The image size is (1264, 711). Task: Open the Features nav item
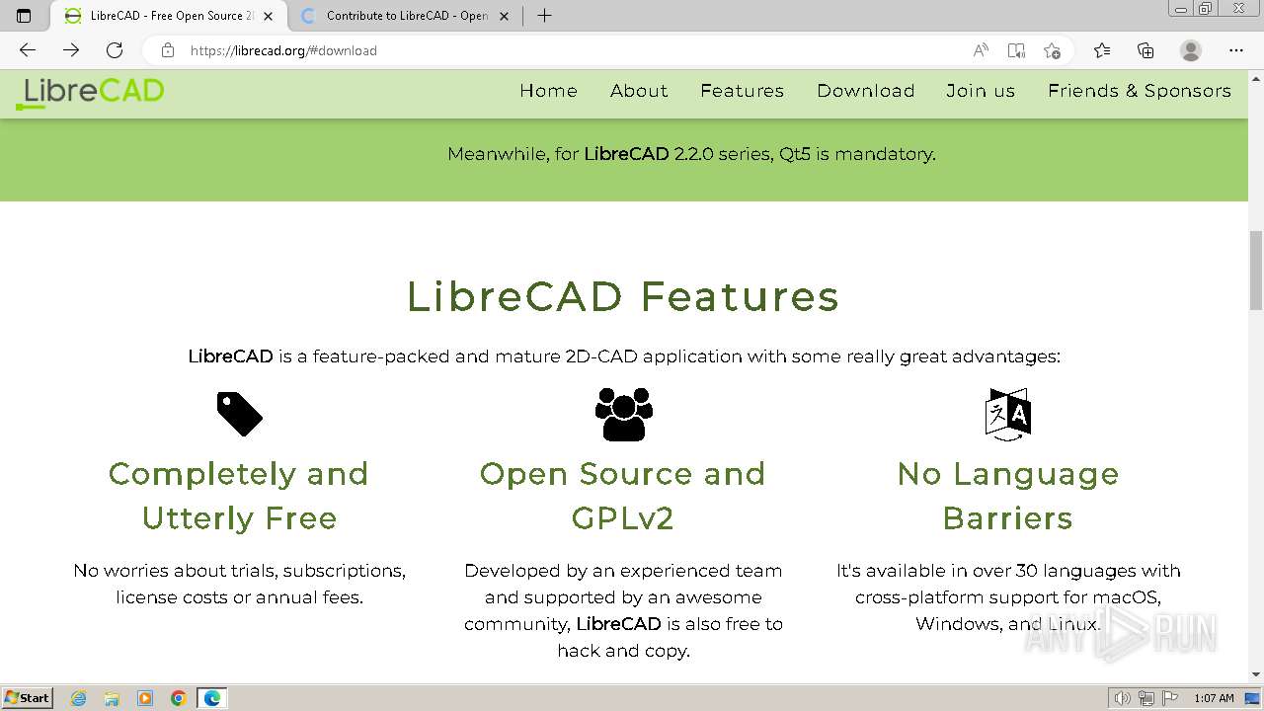(x=742, y=91)
